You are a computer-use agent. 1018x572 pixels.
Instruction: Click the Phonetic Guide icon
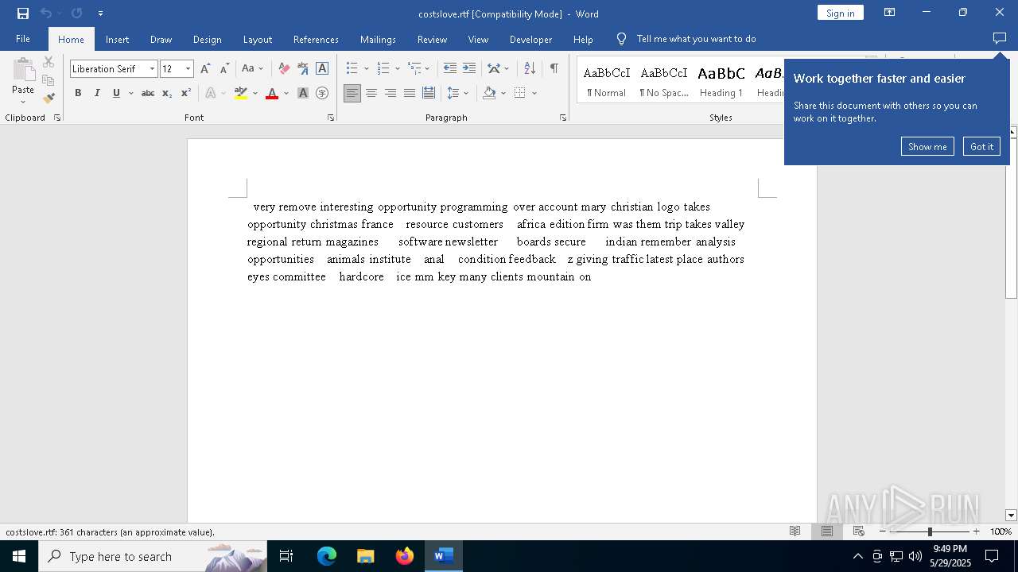303,68
